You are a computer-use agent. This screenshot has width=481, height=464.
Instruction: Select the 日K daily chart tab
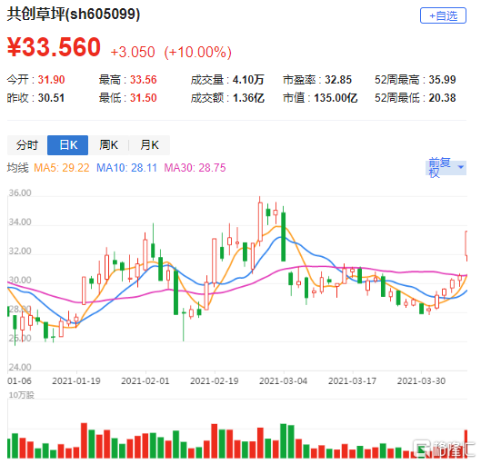tap(68, 145)
